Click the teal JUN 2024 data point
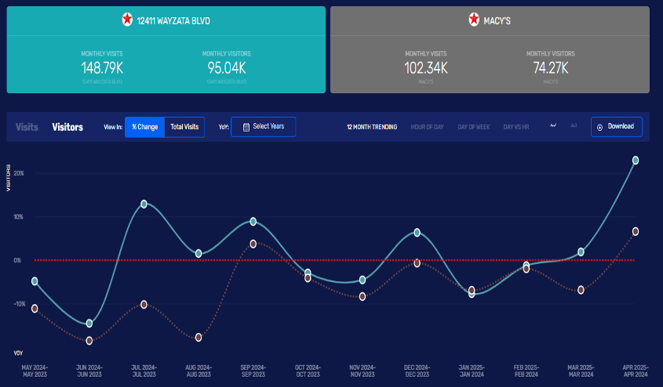The width and height of the screenshot is (663, 387). [x=89, y=324]
